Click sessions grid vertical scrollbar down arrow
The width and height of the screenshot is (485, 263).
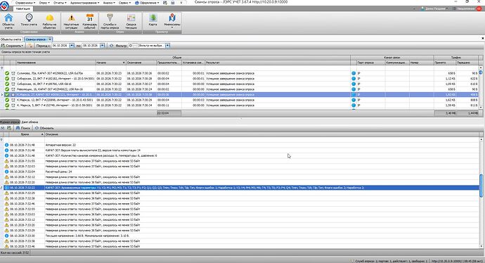tap(481, 107)
